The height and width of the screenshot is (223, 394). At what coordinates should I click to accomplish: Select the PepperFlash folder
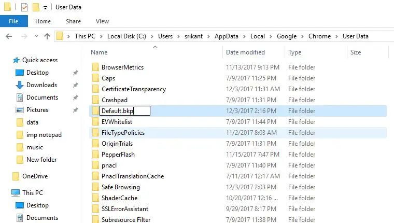click(x=118, y=155)
